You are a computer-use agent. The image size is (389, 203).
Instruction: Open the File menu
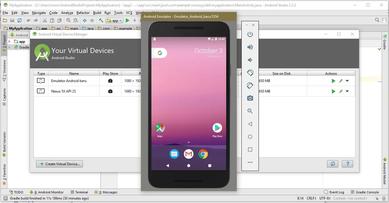(x=5, y=13)
